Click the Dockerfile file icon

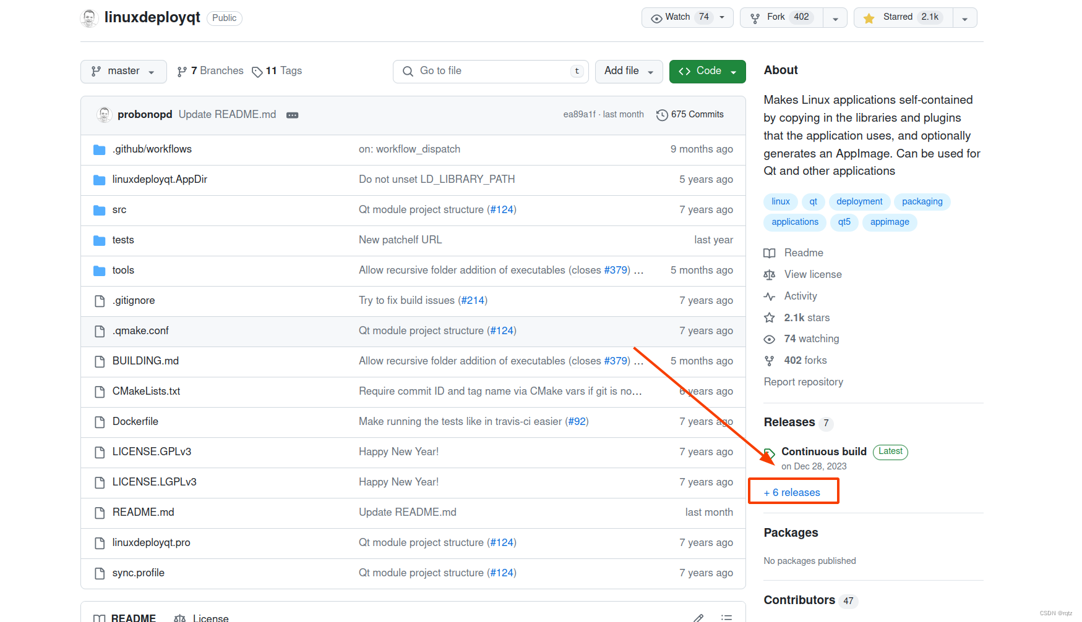click(x=99, y=422)
